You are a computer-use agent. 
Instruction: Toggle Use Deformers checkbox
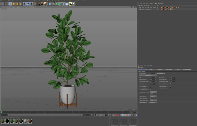click(x=170, y=88)
